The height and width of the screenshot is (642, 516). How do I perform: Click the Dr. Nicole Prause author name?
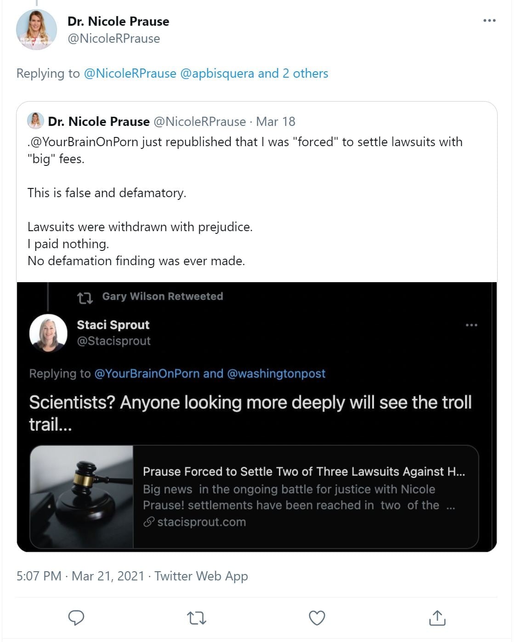[118, 21]
